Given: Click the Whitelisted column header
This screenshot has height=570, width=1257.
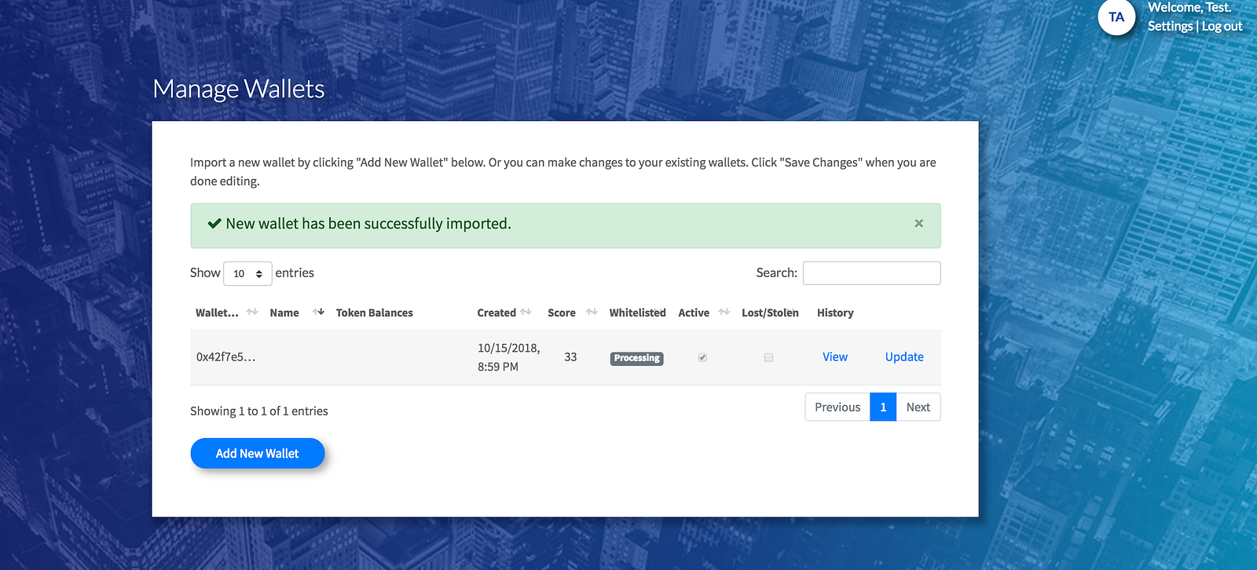Looking at the screenshot, I should (638, 312).
